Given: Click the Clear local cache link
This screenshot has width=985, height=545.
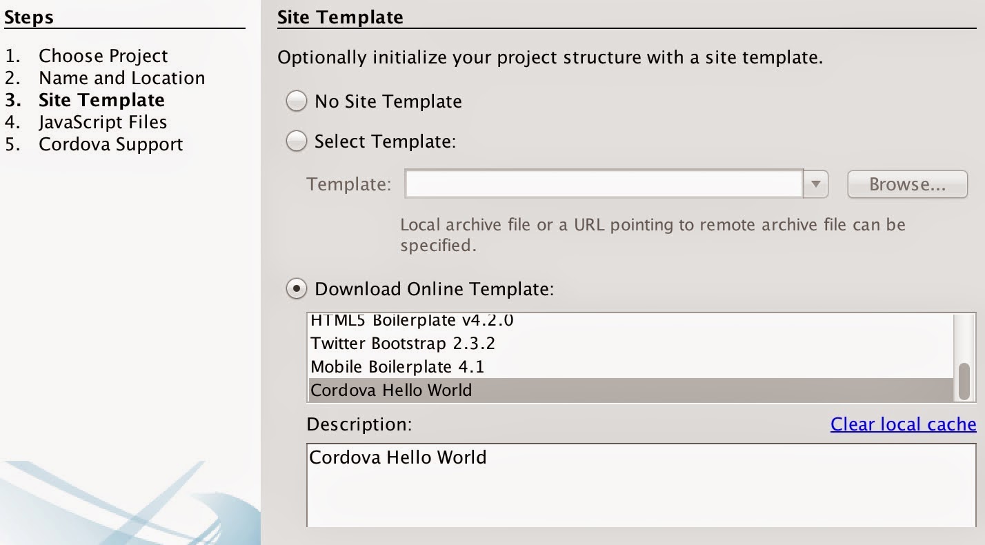Looking at the screenshot, I should [x=903, y=424].
